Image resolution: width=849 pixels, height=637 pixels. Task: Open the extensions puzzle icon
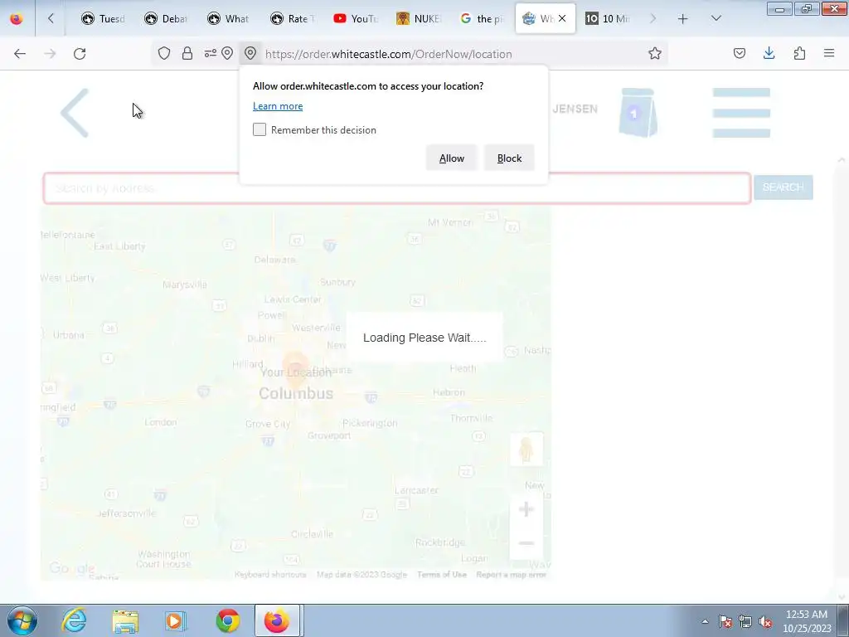(x=799, y=53)
